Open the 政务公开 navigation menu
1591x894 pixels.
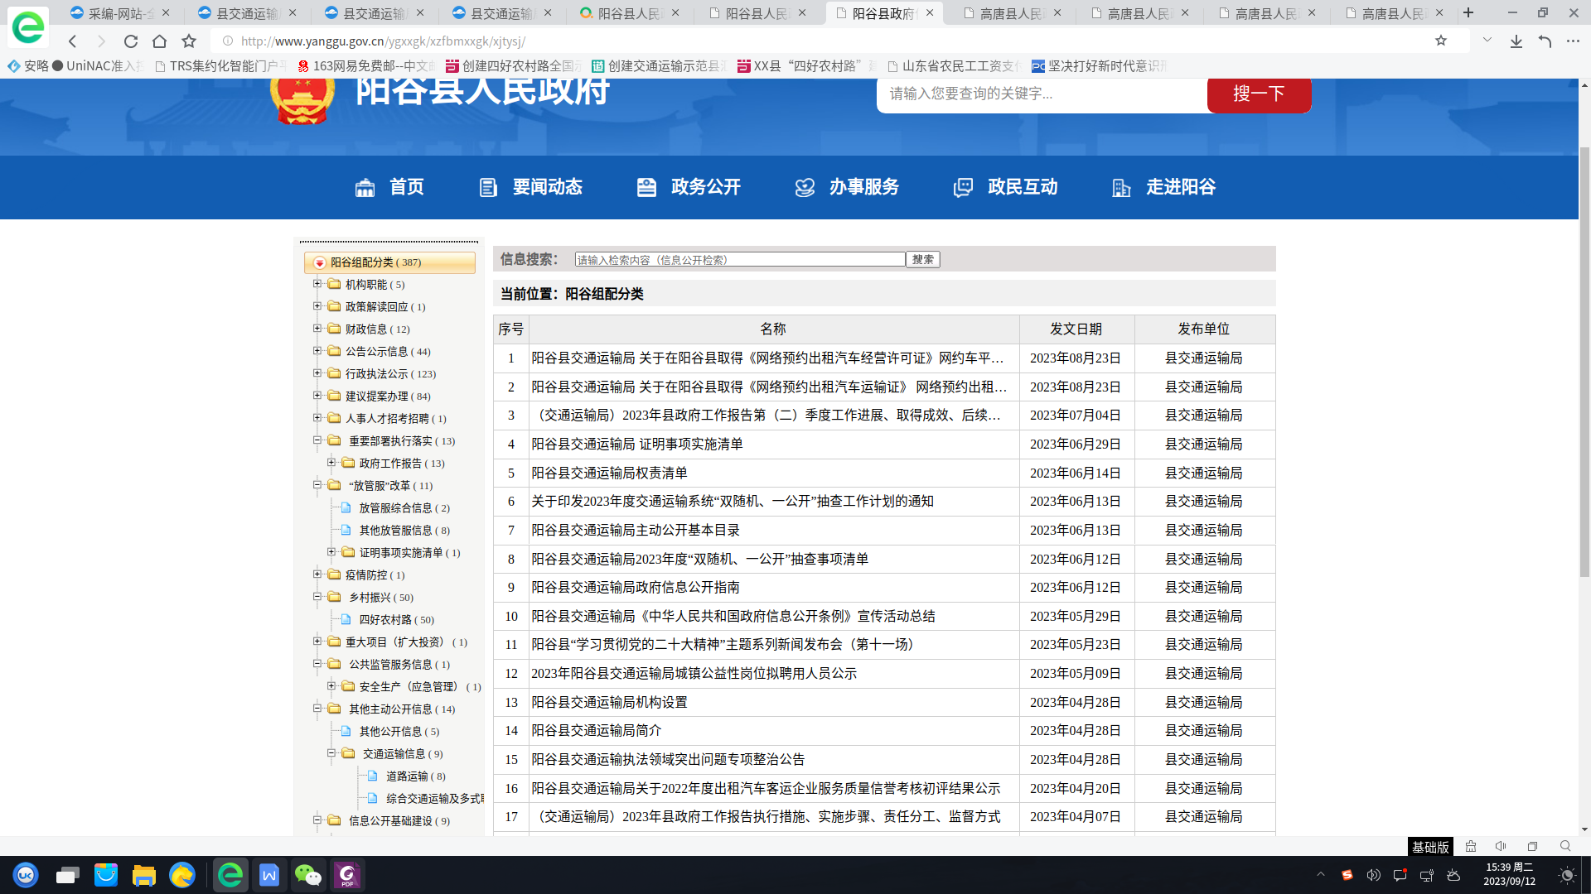click(689, 187)
